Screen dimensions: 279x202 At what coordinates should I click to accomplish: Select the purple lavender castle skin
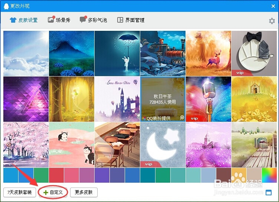click(209, 145)
